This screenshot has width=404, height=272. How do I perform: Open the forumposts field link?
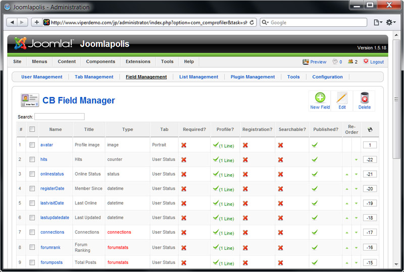click(52, 262)
